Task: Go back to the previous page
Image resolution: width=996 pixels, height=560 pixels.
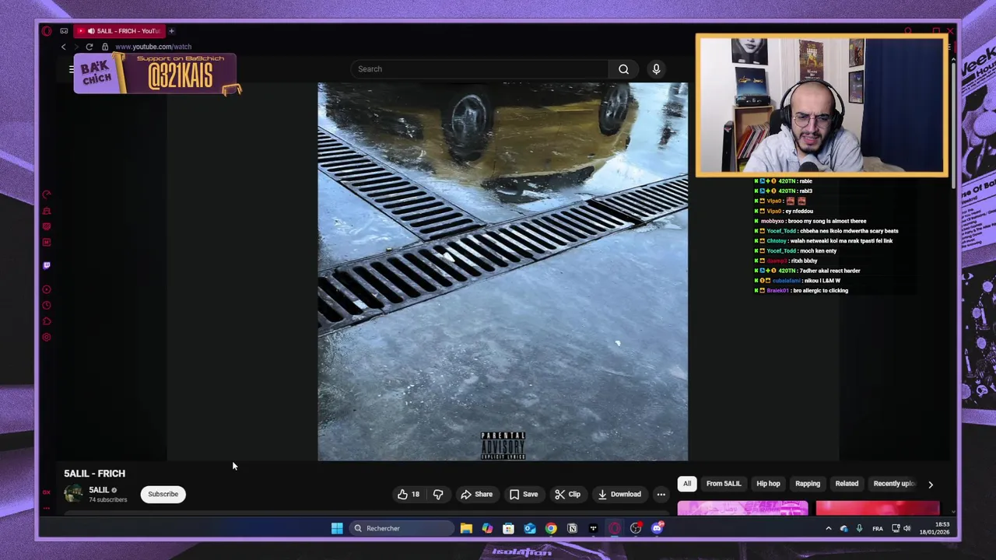Action: coord(64,47)
